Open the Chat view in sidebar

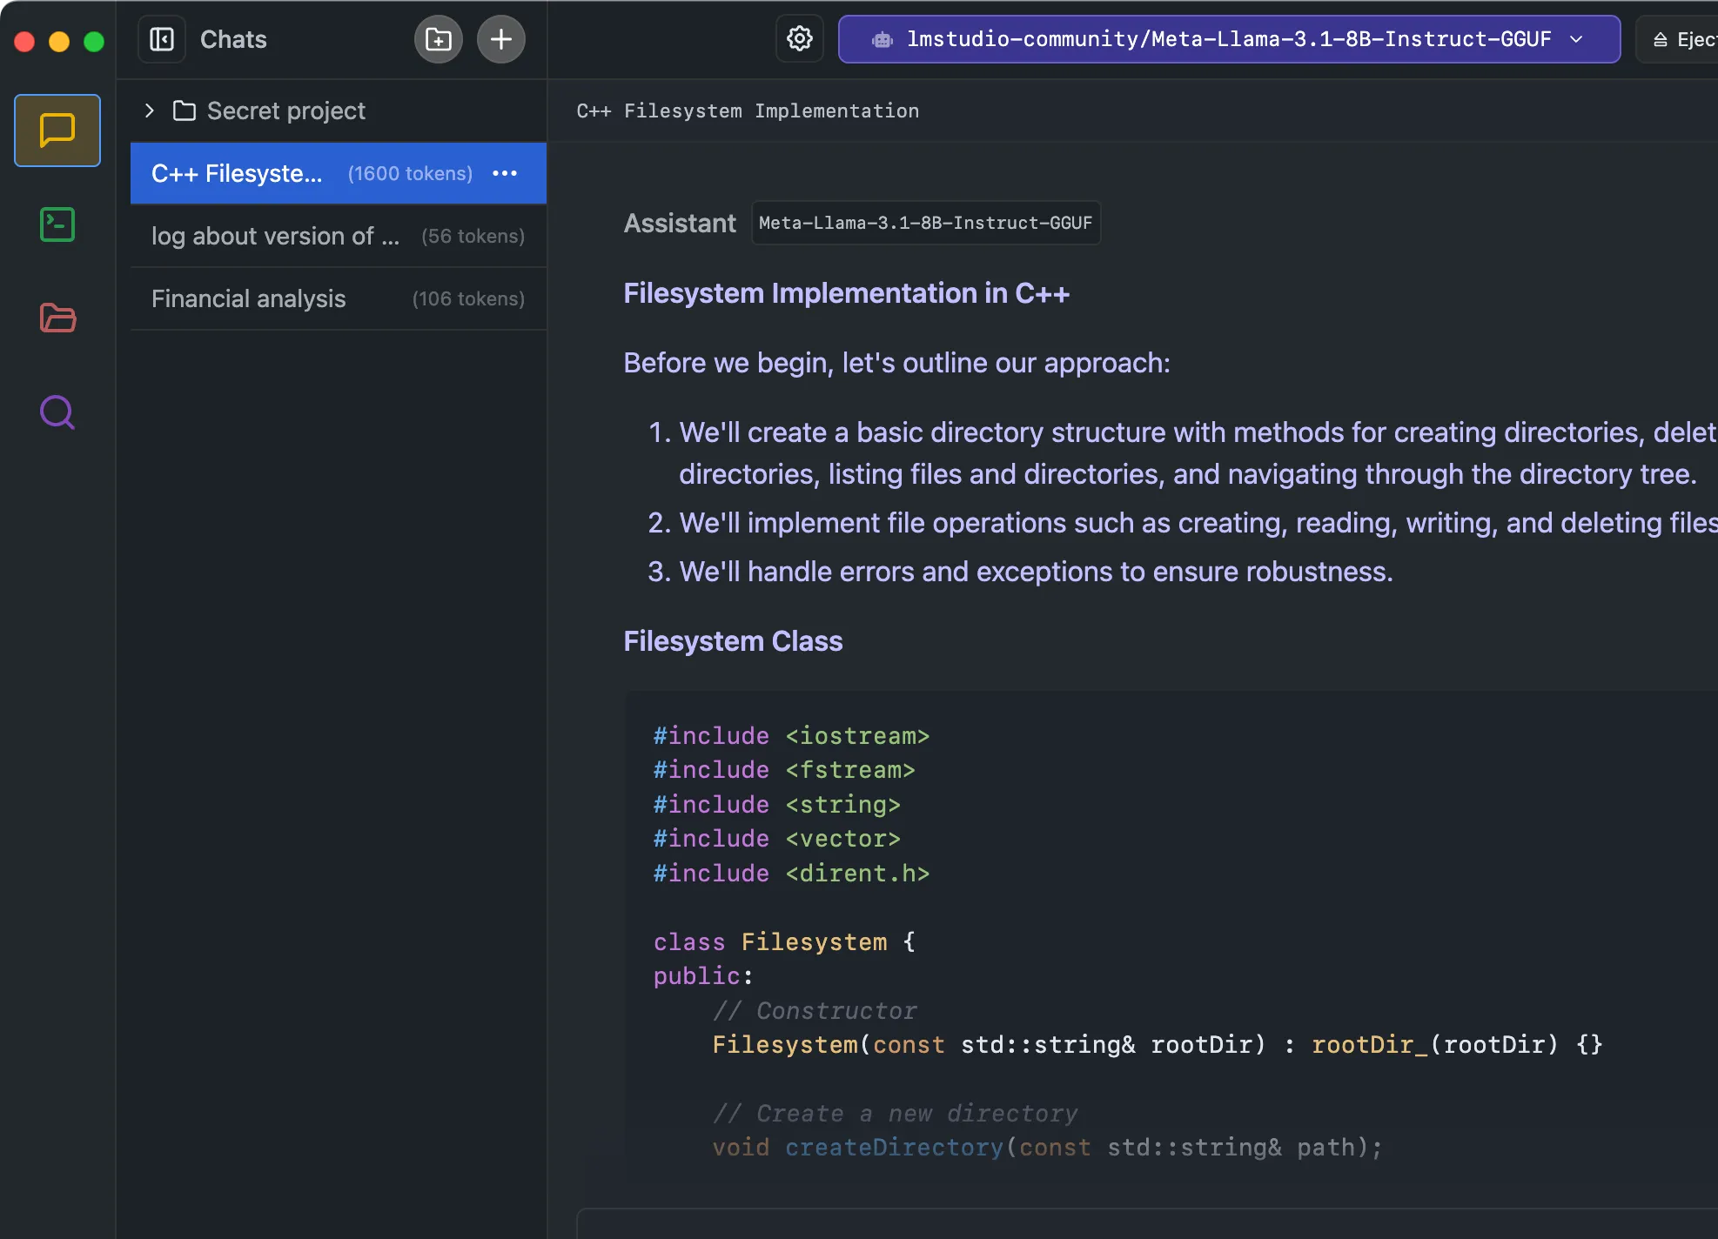(57, 131)
